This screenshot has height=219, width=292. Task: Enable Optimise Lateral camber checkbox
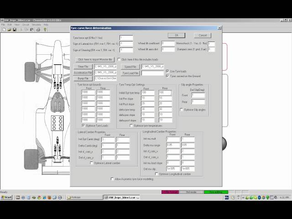point(91,163)
